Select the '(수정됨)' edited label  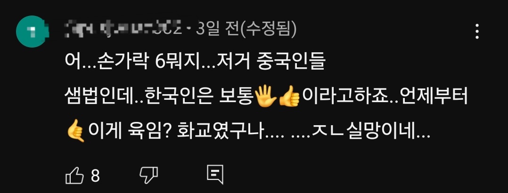pyautogui.click(x=267, y=30)
